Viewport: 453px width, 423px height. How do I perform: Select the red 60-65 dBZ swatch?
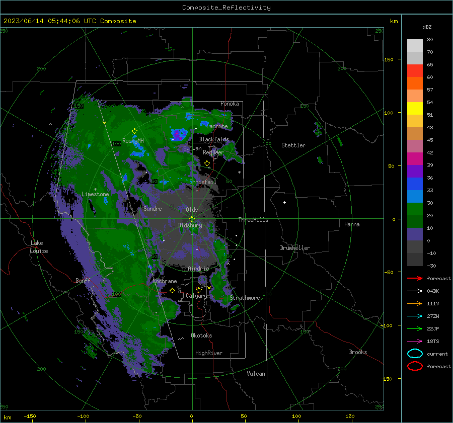415,71
